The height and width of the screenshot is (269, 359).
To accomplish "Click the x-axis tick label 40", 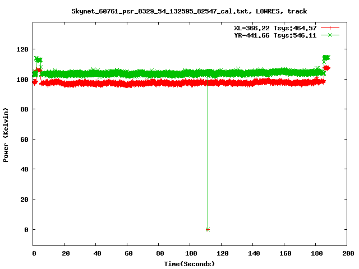I will 97,253.
